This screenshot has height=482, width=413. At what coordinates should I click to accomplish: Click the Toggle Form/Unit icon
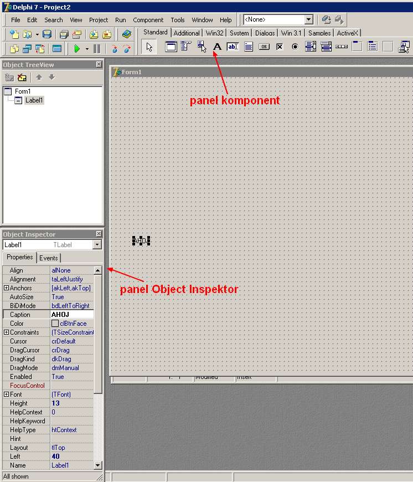[40, 49]
